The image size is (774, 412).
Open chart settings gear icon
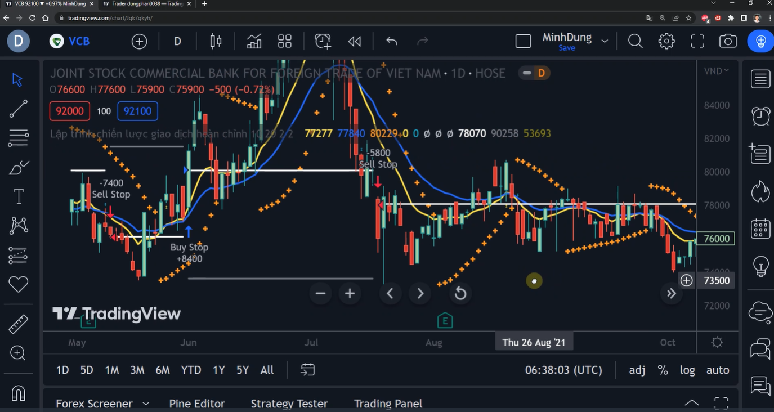click(x=666, y=41)
